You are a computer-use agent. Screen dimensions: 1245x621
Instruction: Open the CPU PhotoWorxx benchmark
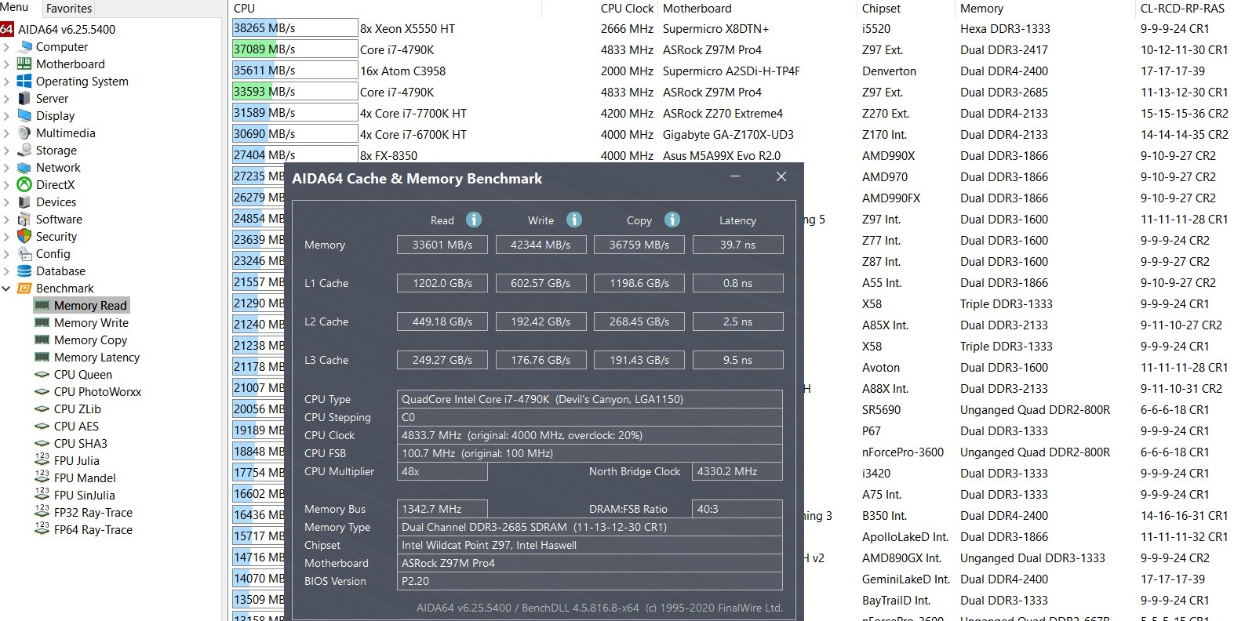click(x=97, y=392)
